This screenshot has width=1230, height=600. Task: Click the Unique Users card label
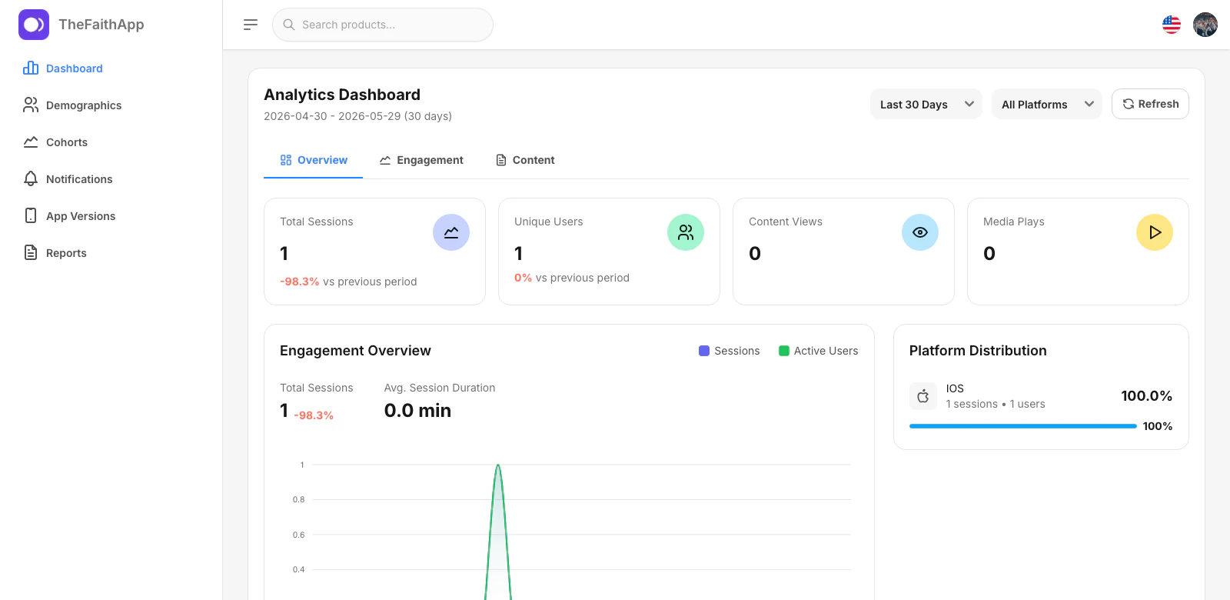[x=549, y=222]
